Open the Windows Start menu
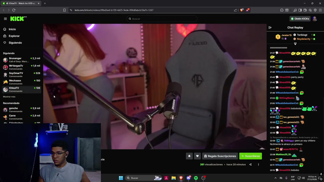324x182 pixels. [121, 178]
